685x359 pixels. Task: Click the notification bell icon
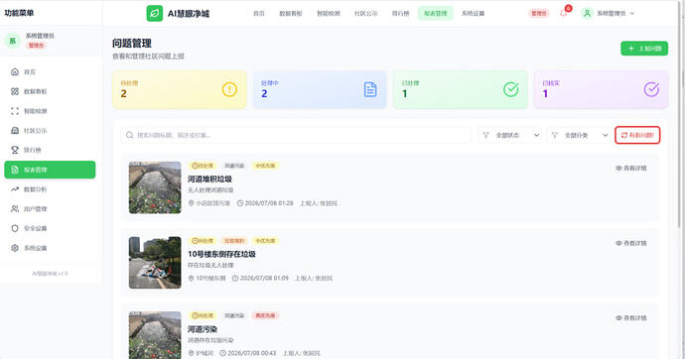[x=564, y=13]
